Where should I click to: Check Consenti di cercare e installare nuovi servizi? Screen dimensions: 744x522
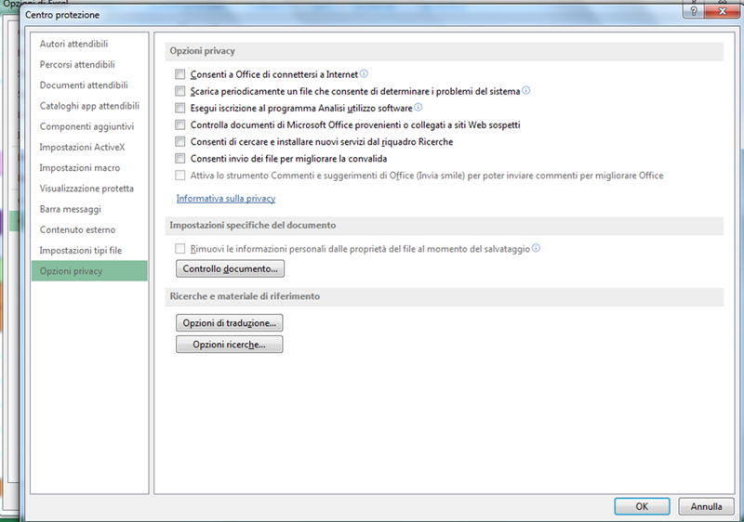pyautogui.click(x=179, y=141)
